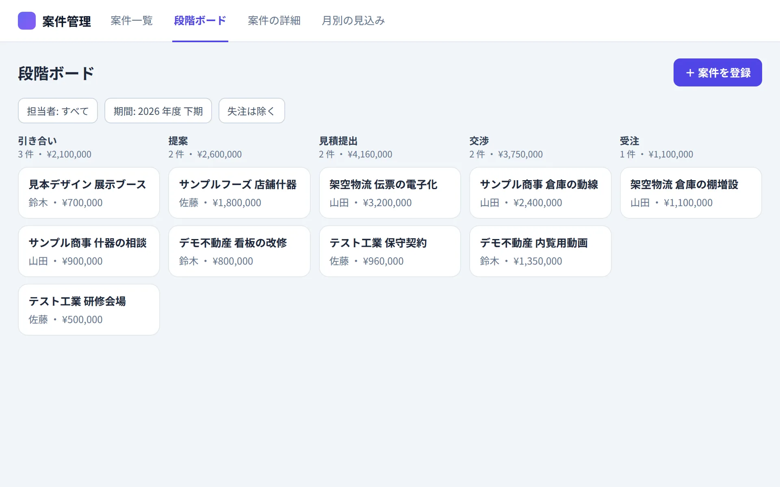Open the 案件一覧 tab
This screenshot has height=487, width=780.
(x=132, y=21)
